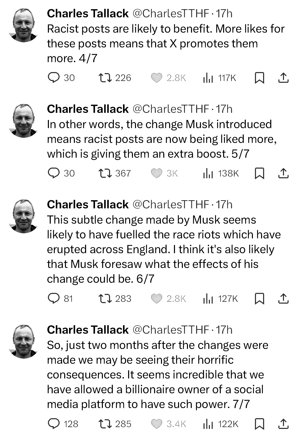Bookmark the 4/7 post

coord(259,78)
